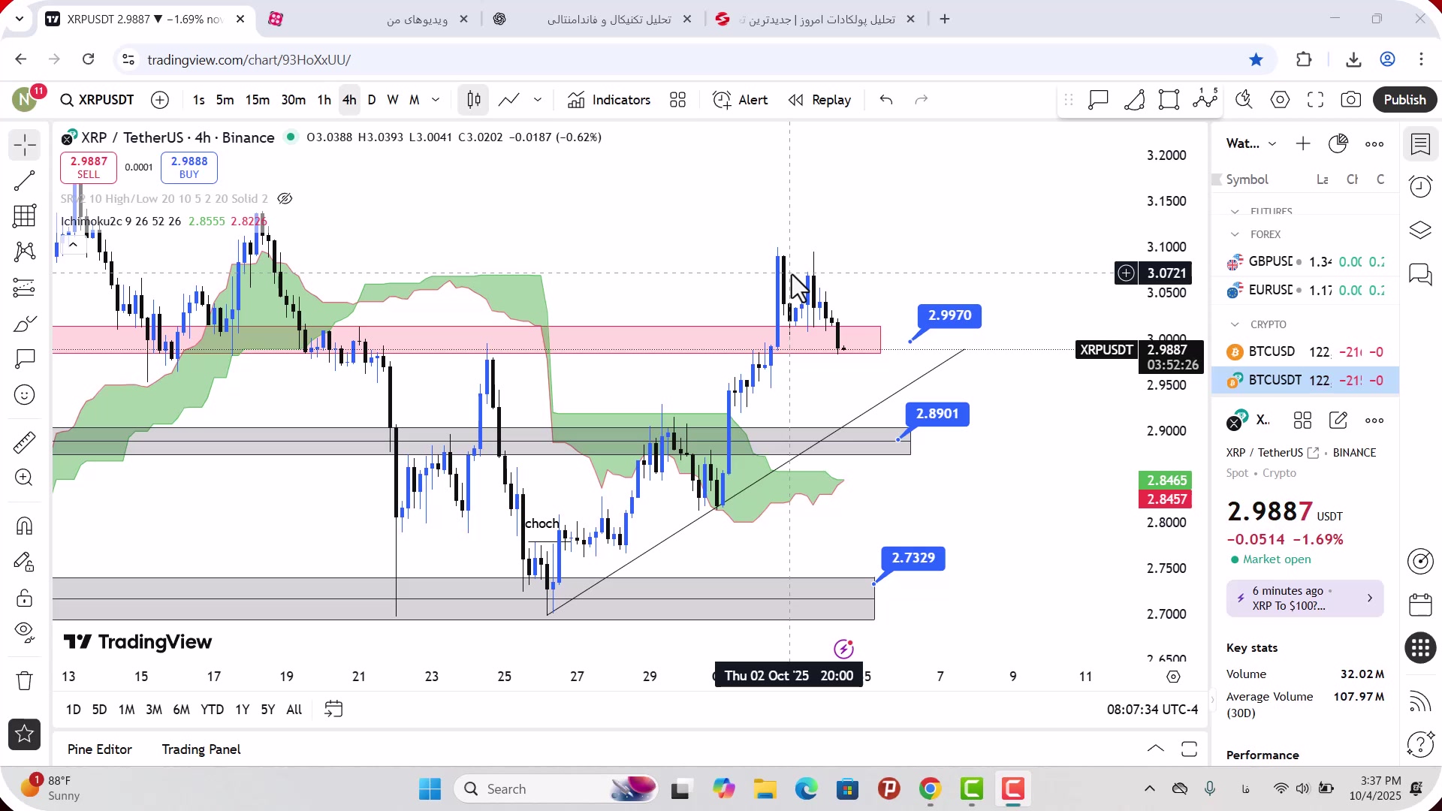Click the trash remove objects icon

(x=25, y=680)
